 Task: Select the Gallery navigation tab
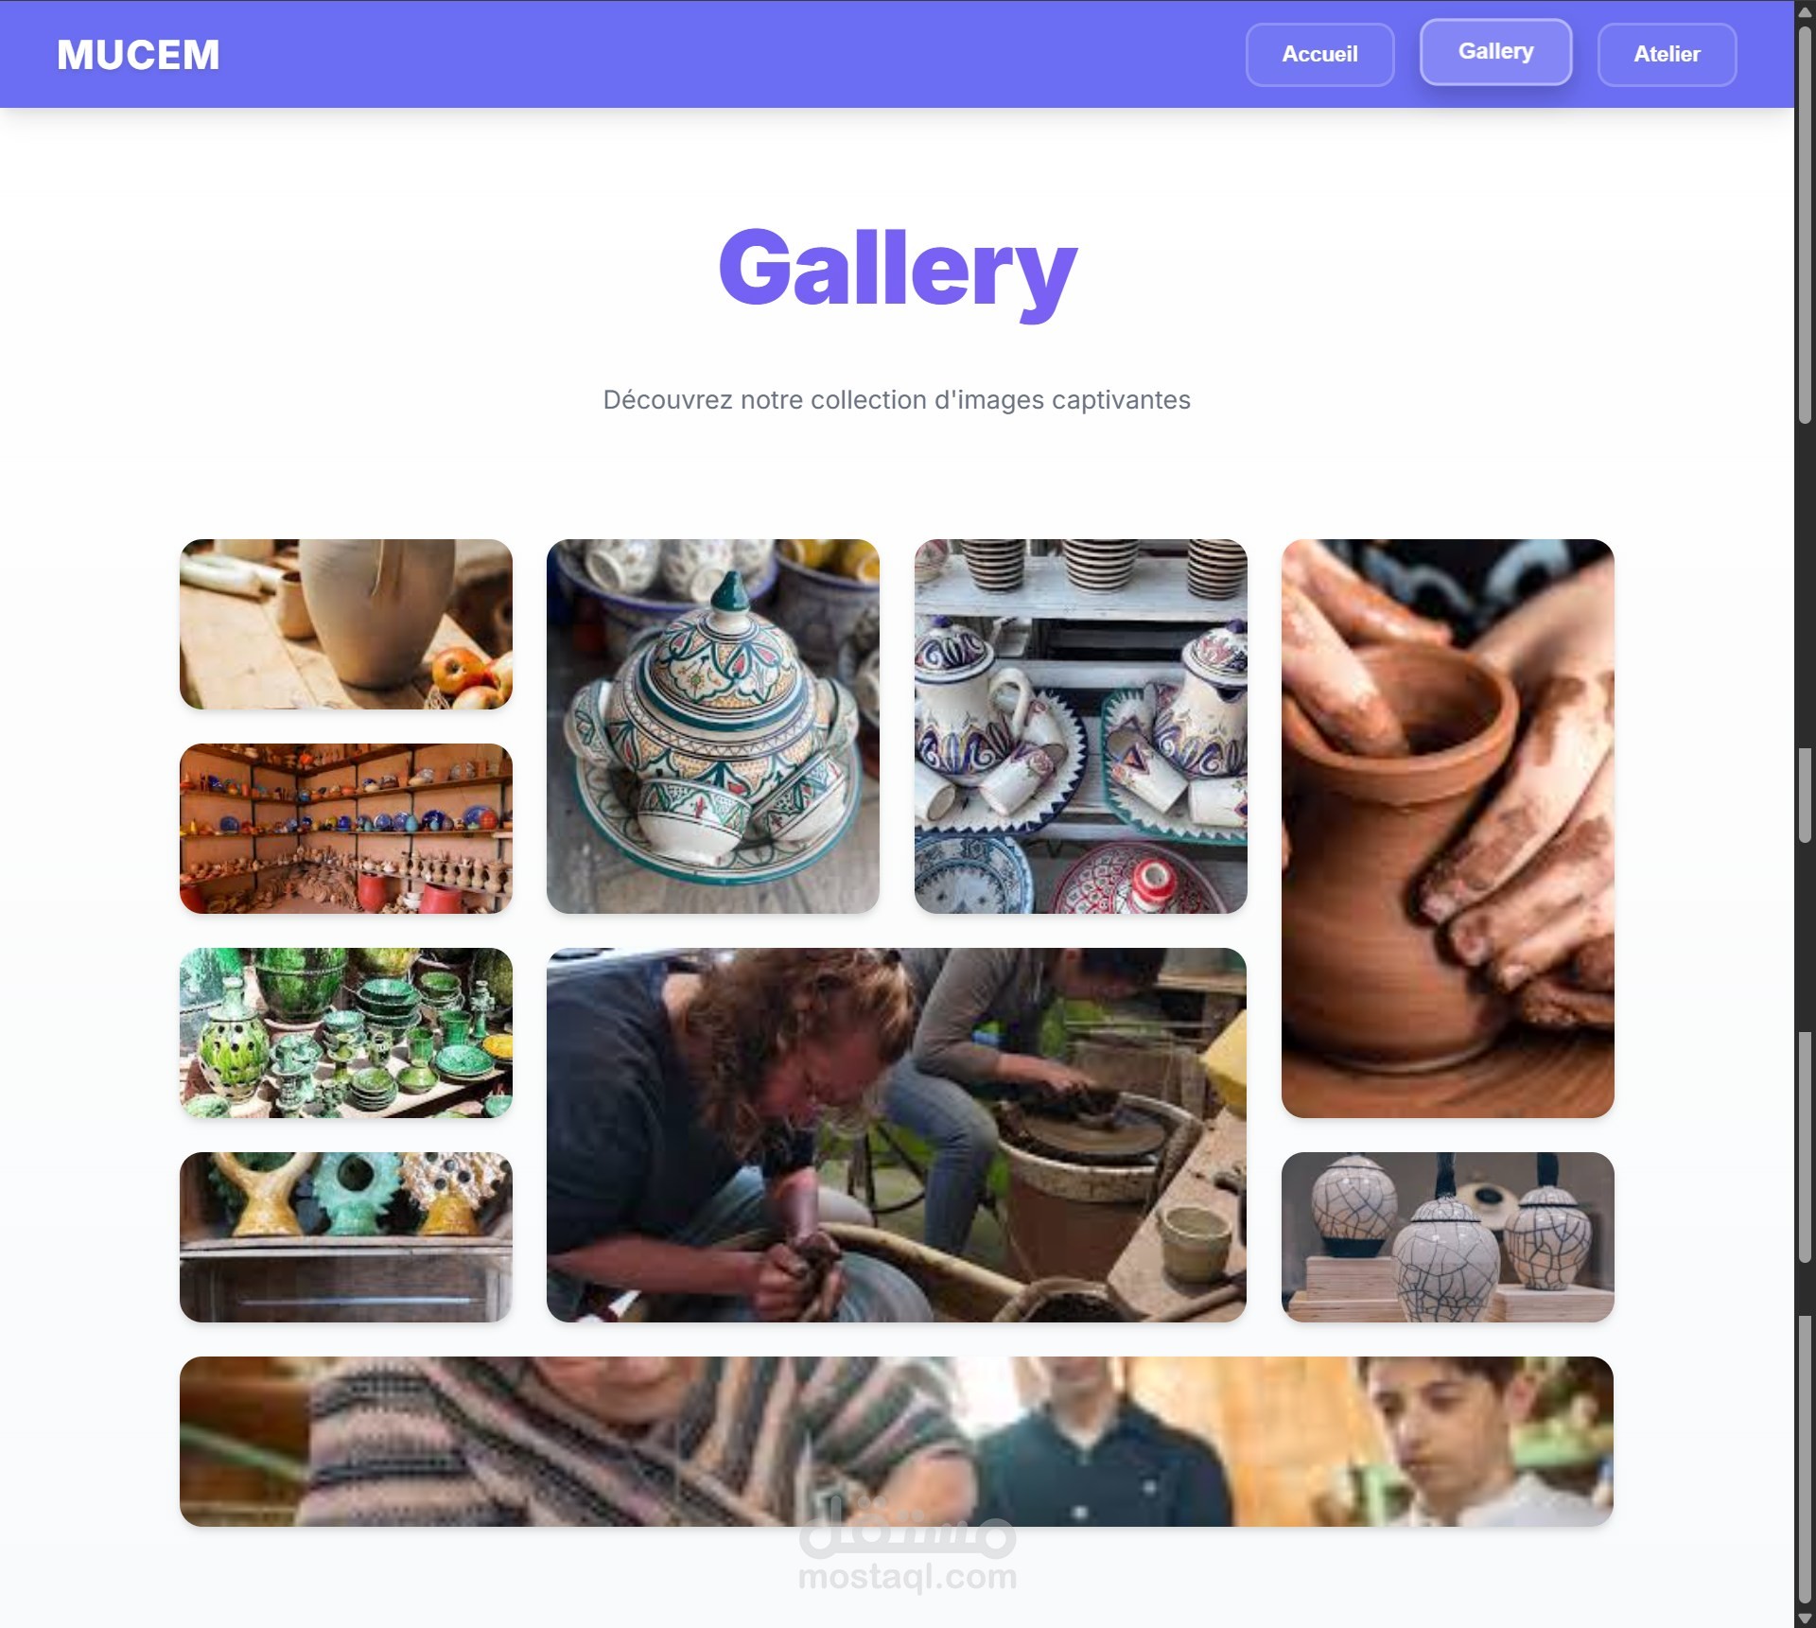tap(1495, 52)
